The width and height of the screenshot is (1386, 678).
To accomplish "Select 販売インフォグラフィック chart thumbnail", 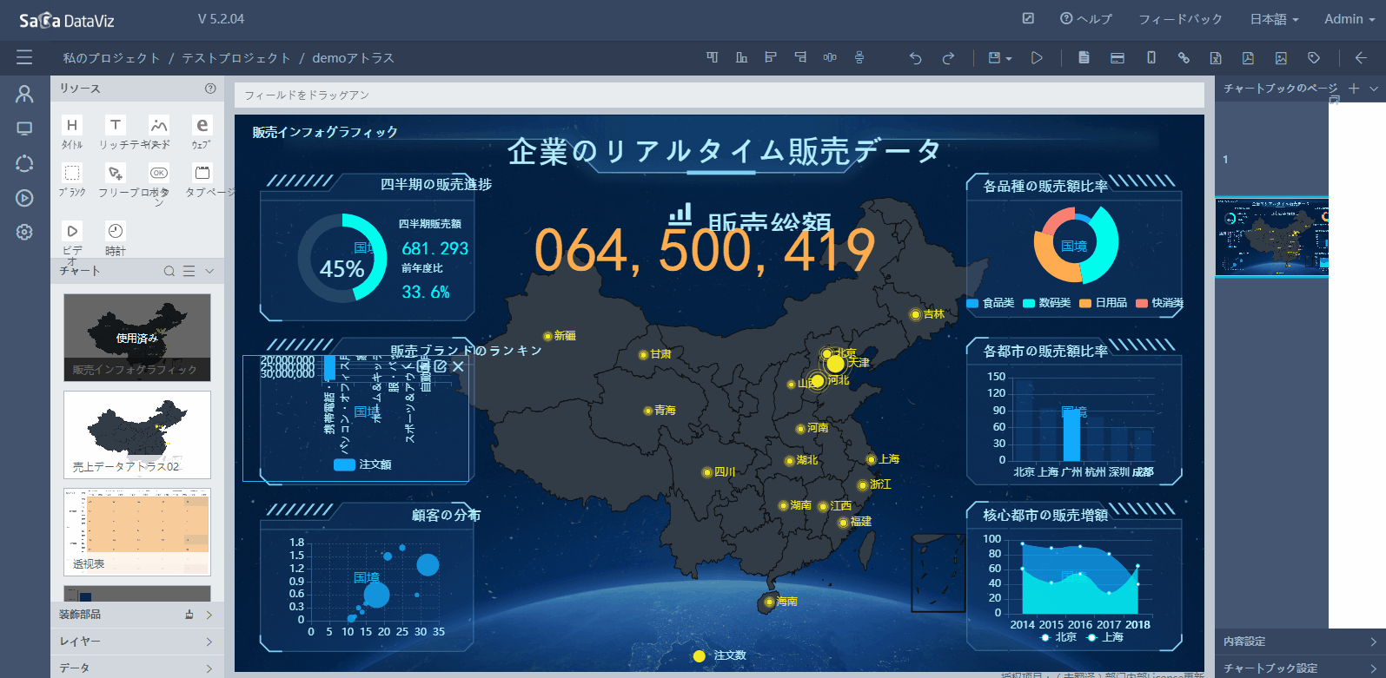I will (137, 337).
